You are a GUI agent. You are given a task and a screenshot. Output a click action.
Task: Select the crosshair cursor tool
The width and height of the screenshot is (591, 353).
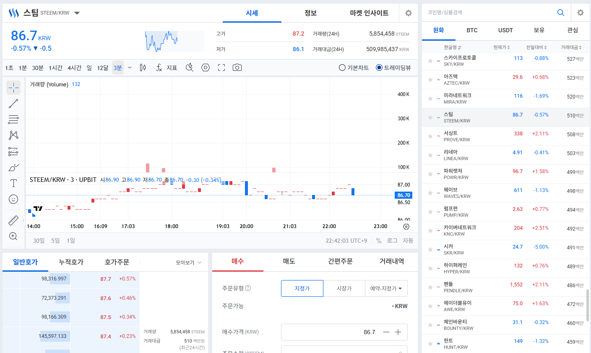click(x=13, y=88)
